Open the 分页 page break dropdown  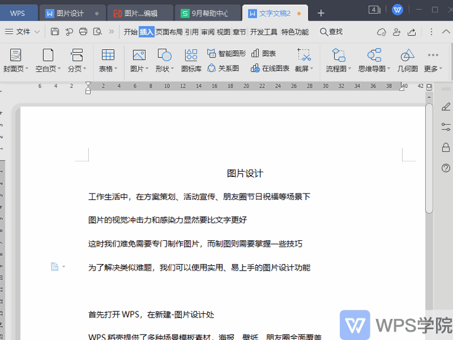77,61
